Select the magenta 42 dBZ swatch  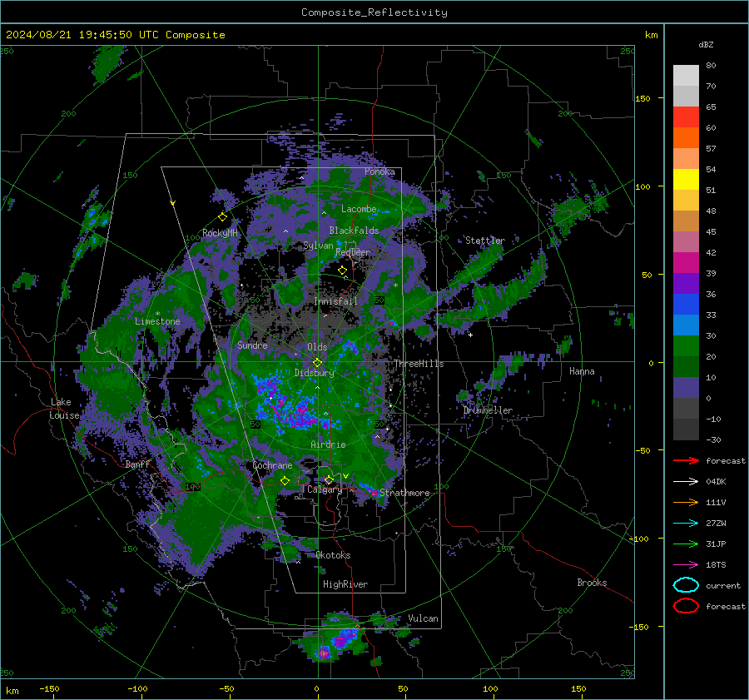[686, 263]
